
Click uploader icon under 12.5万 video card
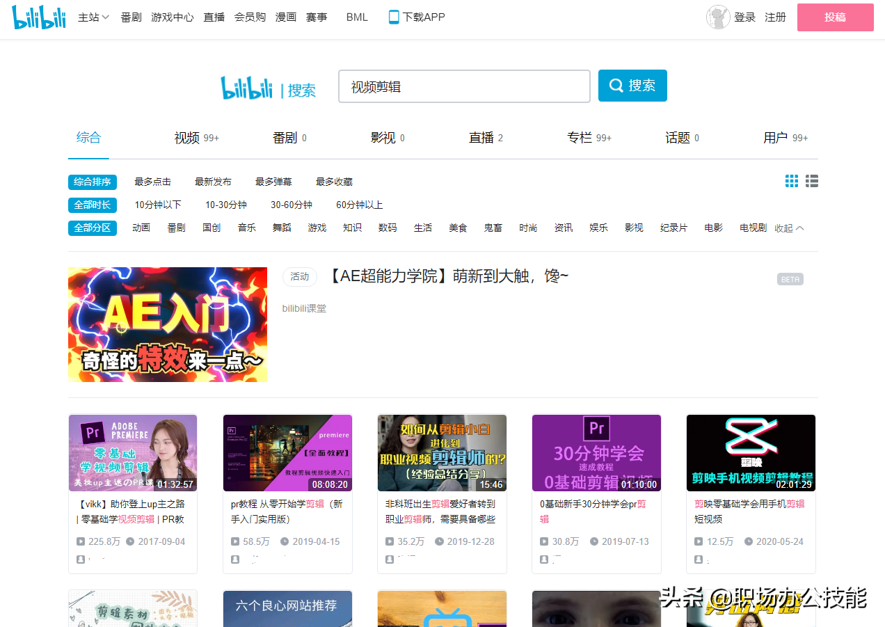(699, 559)
